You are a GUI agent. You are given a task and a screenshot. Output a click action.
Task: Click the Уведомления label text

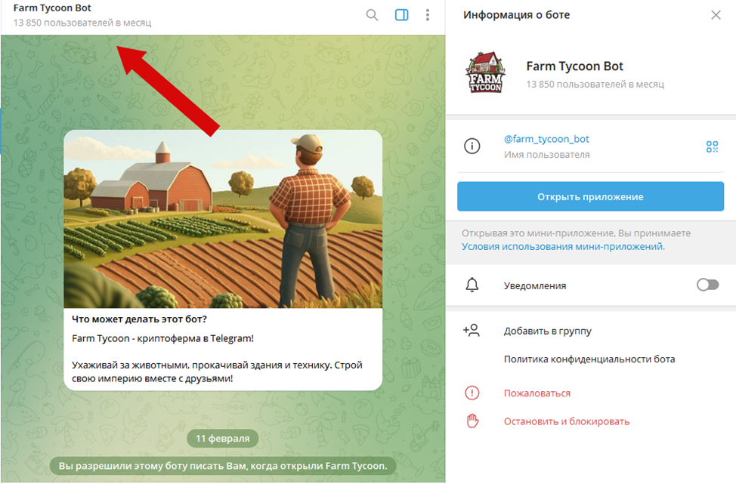point(535,285)
